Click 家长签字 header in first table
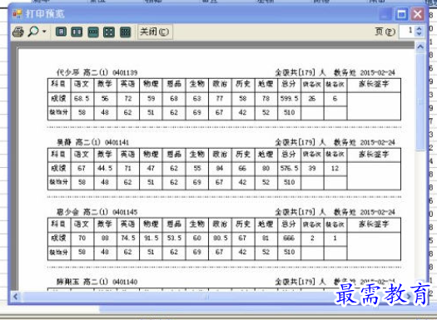This screenshot has height=320, width=437. pyautogui.click(x=374, y=84)
